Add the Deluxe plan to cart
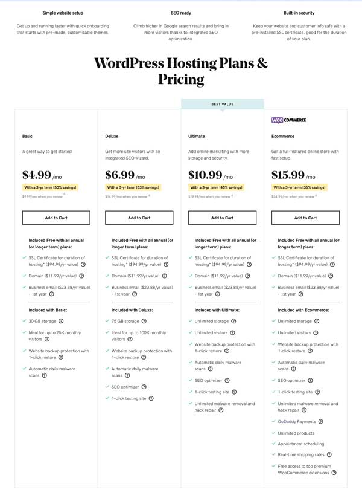Viewport: 362px width, 498px height. pyautogui.click(x=139, y=218)
